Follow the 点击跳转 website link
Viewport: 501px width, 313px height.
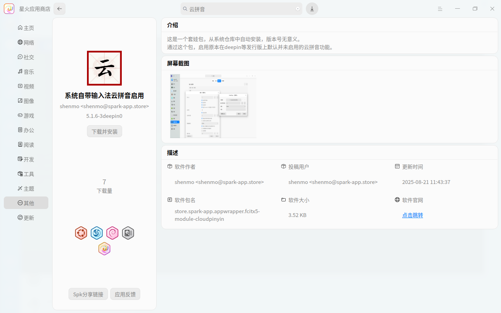pos(413,215)
